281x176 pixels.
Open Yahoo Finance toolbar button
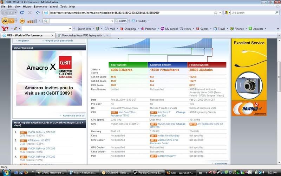[237, 29]
